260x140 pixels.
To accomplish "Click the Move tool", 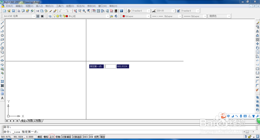I will click(257, 44).
